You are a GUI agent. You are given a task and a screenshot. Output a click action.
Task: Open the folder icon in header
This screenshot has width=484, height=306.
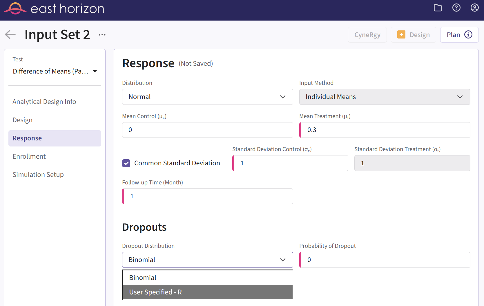438,8
